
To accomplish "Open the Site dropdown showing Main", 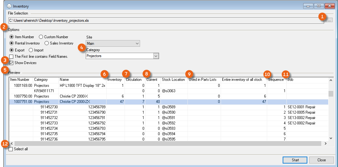I will click(113, 44).
